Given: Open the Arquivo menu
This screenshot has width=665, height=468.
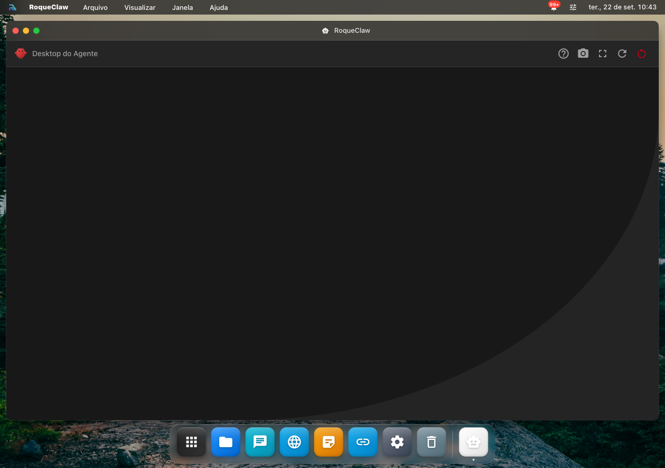Looking at the screenshot, I should (x=96, y=7).
